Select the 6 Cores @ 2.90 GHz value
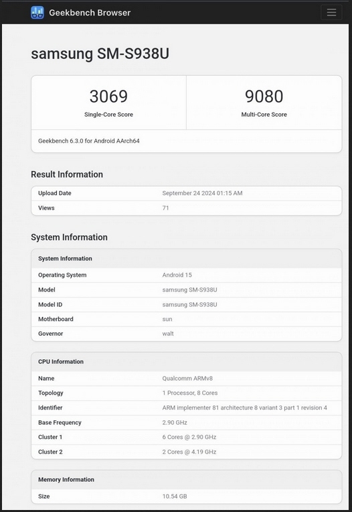Screen dimensions: 352x512 [x=189, y=437]
